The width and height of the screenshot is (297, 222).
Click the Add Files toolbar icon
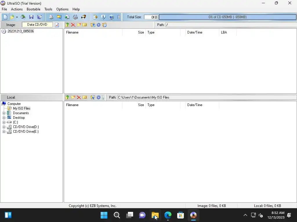point(95,17)
